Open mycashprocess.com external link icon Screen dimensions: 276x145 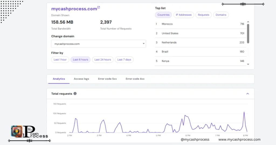[x=99, y=7]
